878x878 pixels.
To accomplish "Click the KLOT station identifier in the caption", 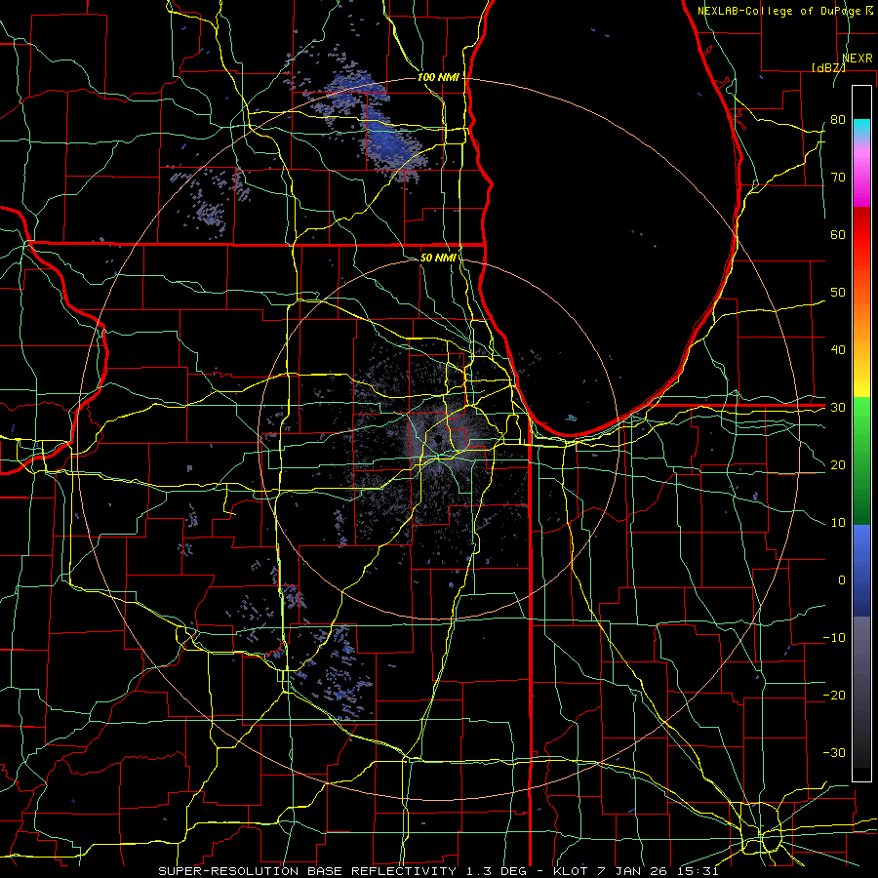I will click(571, 871).
